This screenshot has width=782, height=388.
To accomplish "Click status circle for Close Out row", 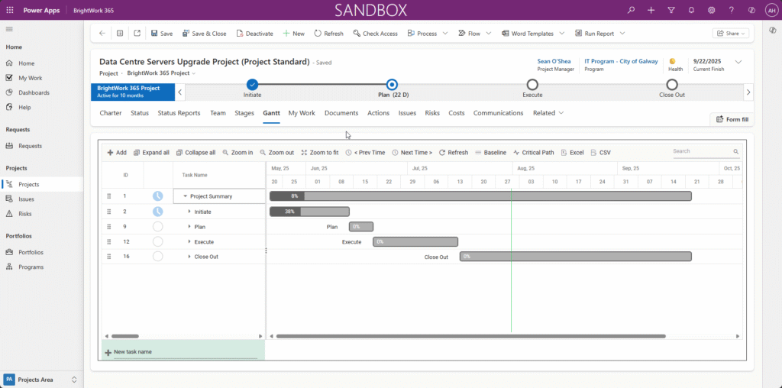I will pyautogui.click(x=157, y=257).
